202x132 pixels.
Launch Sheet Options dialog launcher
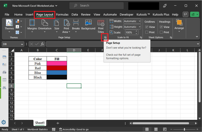171,38
